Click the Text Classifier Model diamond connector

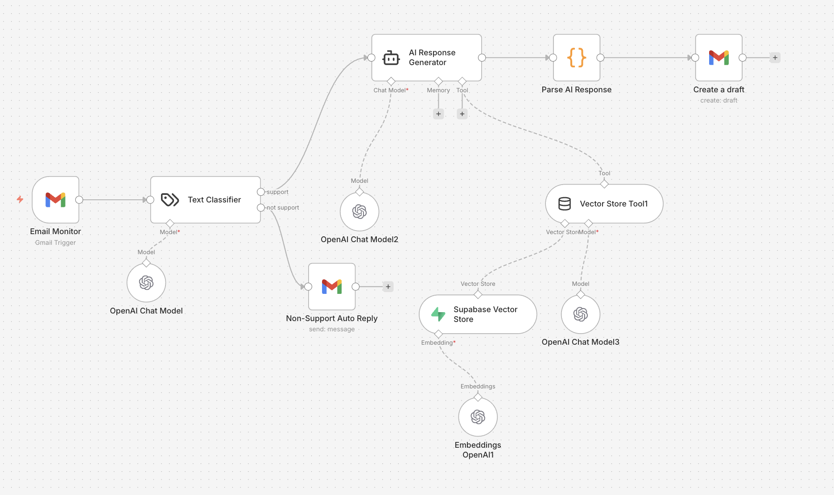click(x=170, y=223)
